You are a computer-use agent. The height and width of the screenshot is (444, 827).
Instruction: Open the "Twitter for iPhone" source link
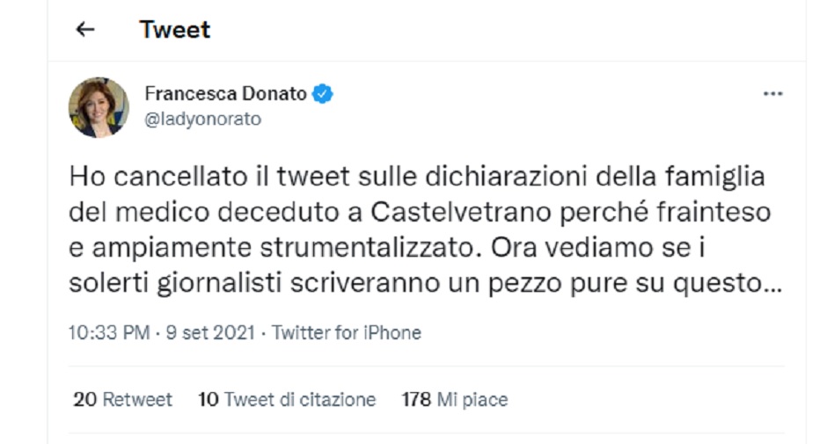coord(347,333)
